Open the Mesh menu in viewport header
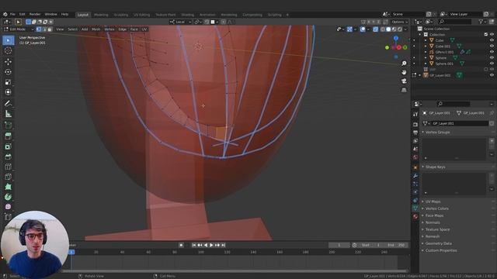Viewport: 497px width, 279px height. pyautogui.click(x=96, y=29)
